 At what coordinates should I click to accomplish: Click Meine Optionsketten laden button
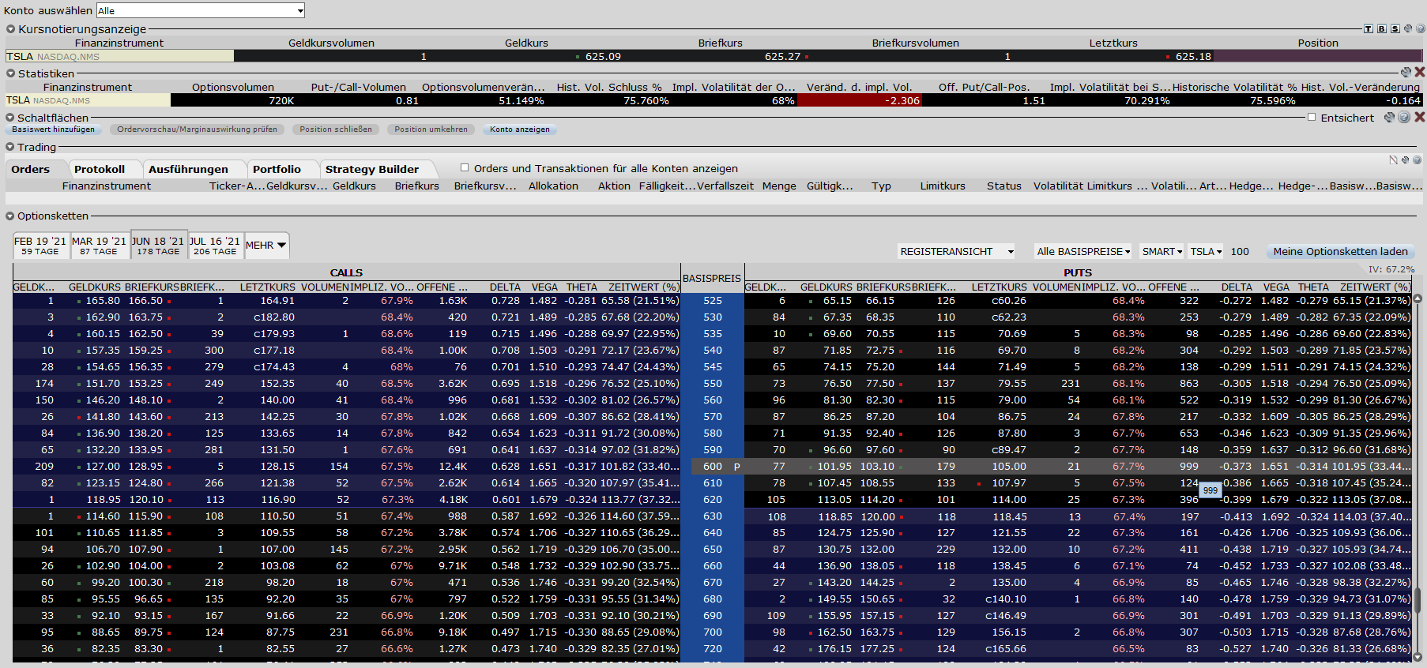pyautogui.click(x=1340, y=252)
